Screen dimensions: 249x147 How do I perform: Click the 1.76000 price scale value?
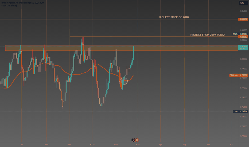coord(243,97)
